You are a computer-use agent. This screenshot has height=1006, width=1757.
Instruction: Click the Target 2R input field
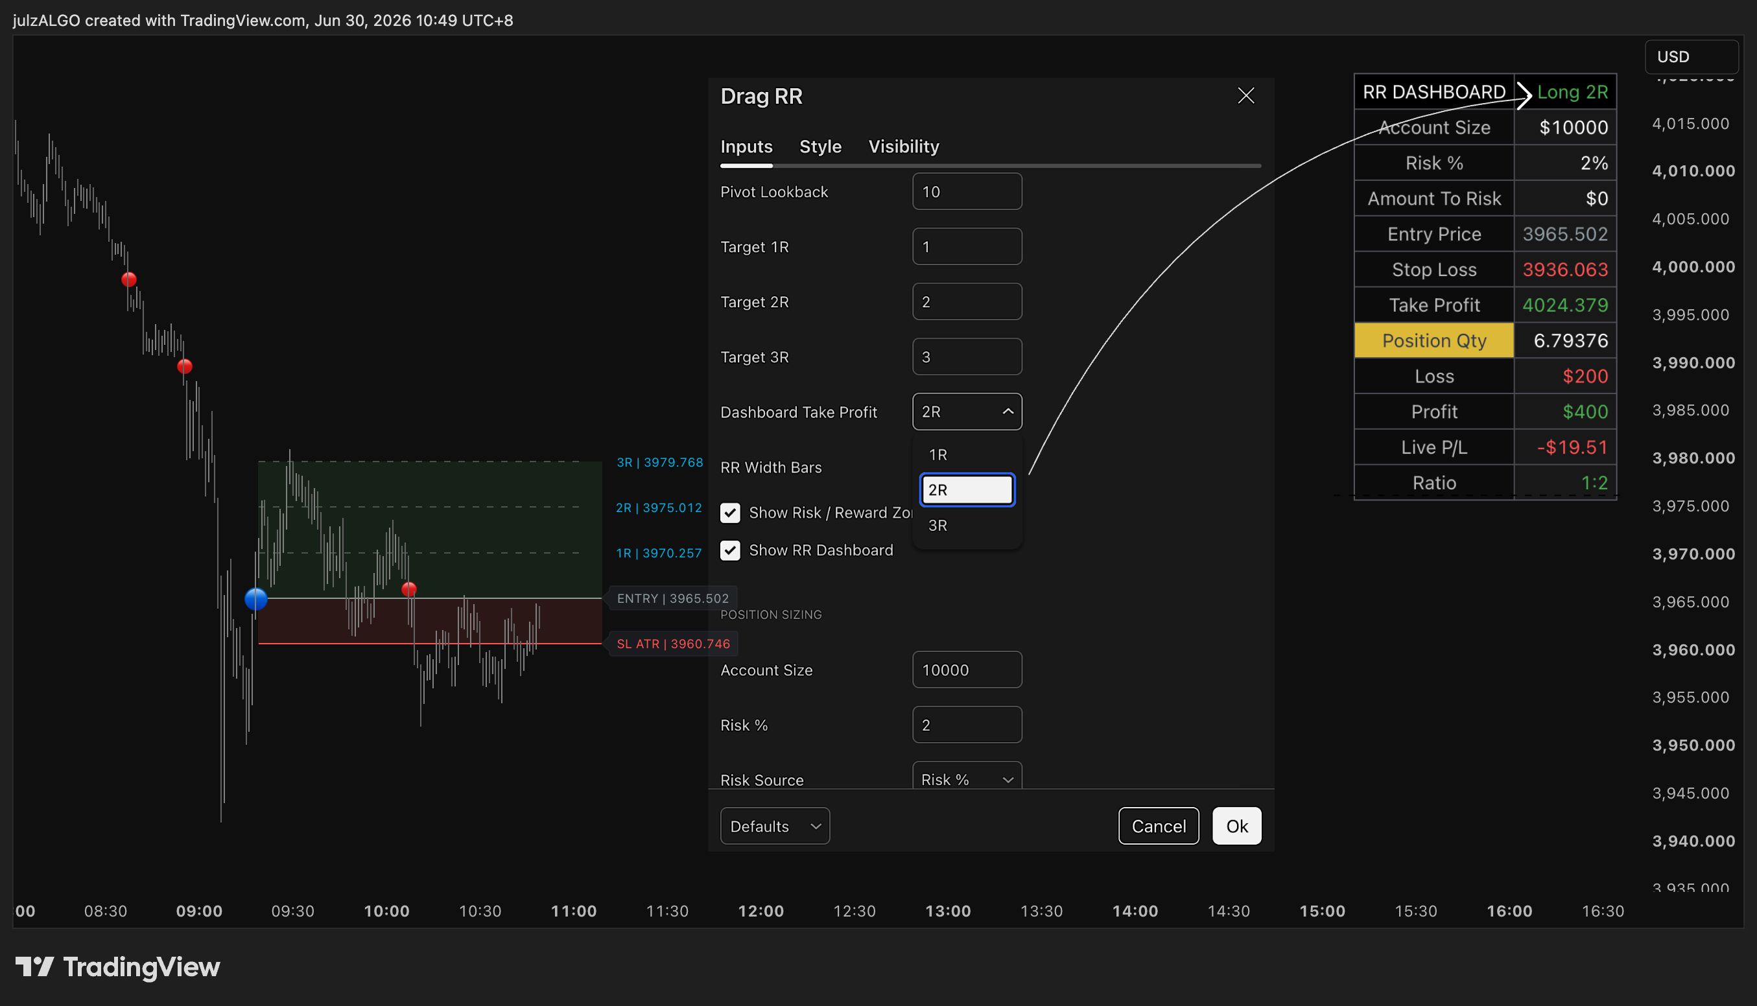[x=967, y=301]
